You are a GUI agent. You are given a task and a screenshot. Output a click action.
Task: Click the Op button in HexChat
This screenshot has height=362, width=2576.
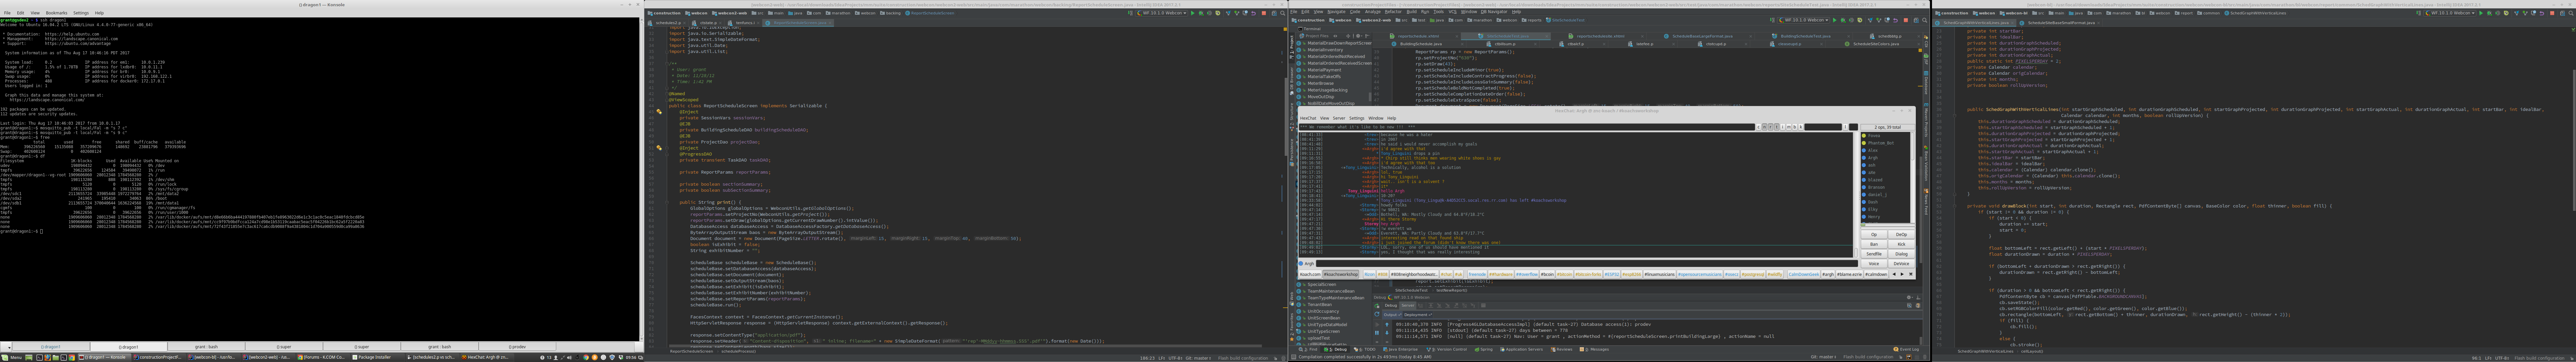coord(1874,235)
